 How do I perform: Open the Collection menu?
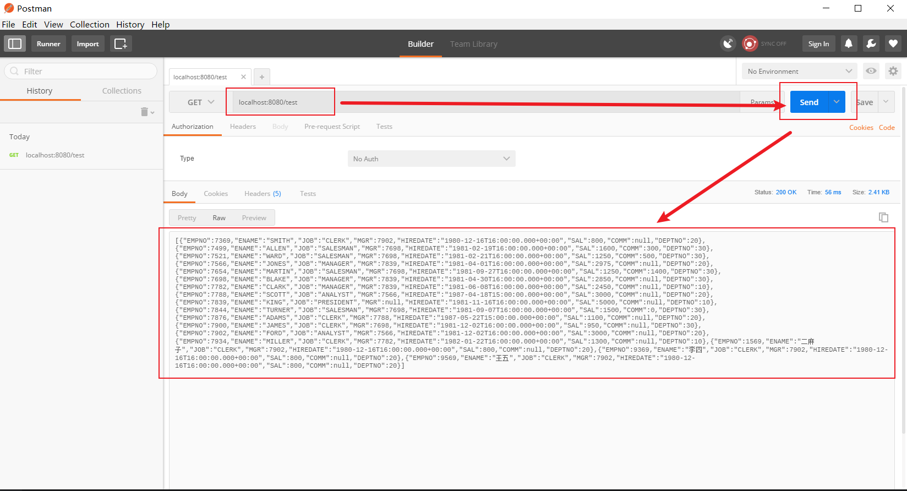pos(90,24)
